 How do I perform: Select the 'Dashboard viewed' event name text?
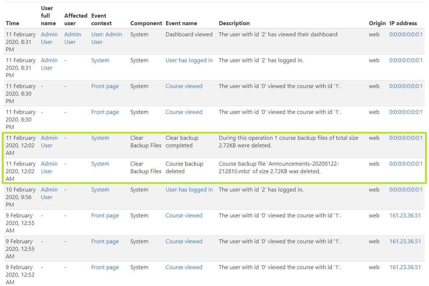[189, 34]
